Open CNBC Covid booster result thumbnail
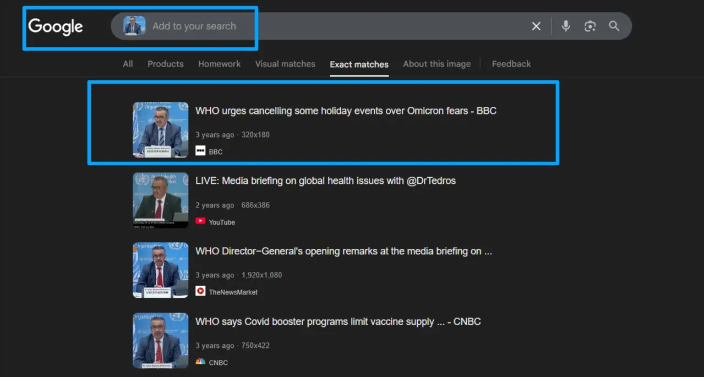This screenshot has width=704, height=377. tap(160, 341)
